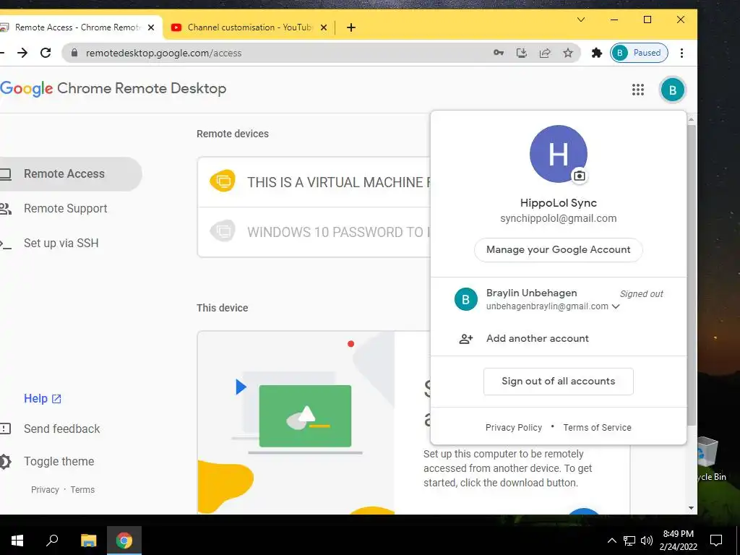Switch to the Channel customisation YouTube tab

tap(249, 27)
